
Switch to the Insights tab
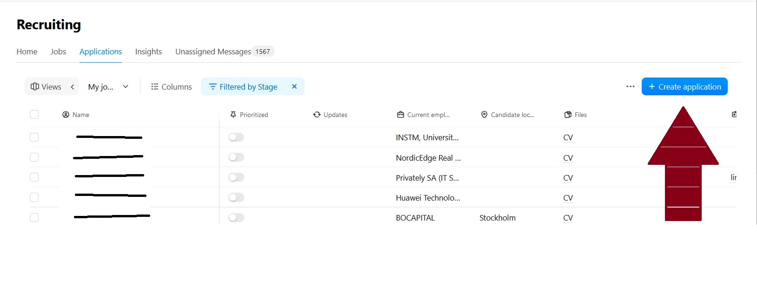point(148,52)
